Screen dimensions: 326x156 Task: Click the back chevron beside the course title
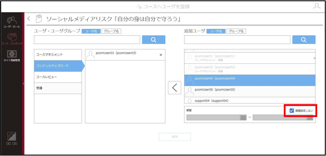pyautogui.click(x=29, y=19)
